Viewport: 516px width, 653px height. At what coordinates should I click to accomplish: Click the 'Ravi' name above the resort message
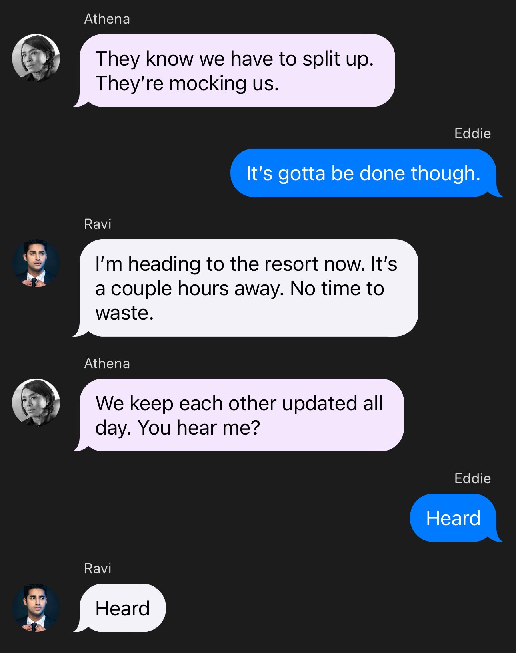pyautogui.click(x=98, y=224)
